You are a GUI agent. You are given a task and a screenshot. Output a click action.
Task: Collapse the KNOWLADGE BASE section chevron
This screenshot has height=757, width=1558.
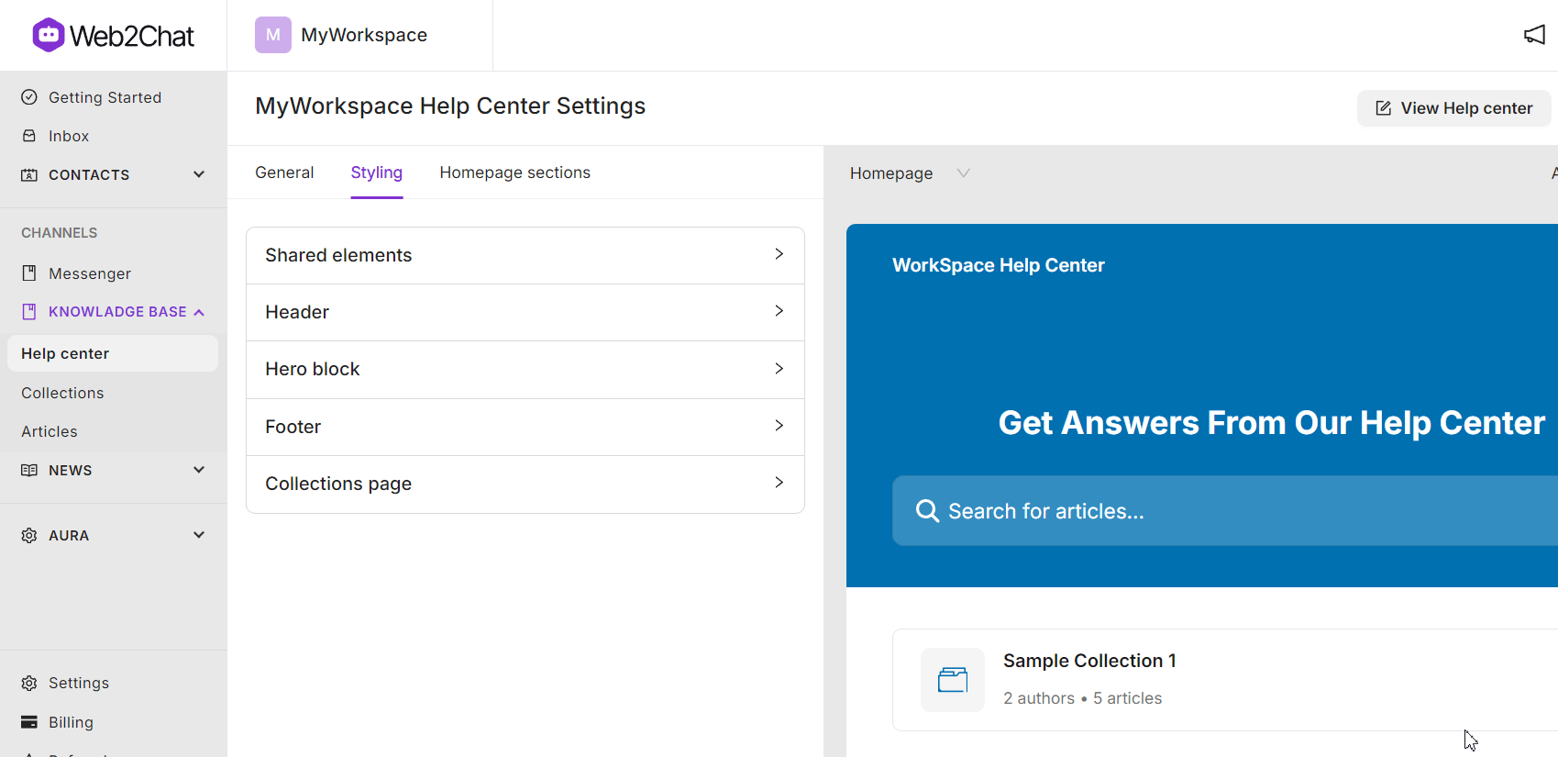click(x=199, y=313)
